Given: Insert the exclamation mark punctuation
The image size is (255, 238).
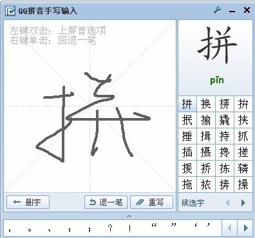Looking at the screenshot, I should pos(130,228).
